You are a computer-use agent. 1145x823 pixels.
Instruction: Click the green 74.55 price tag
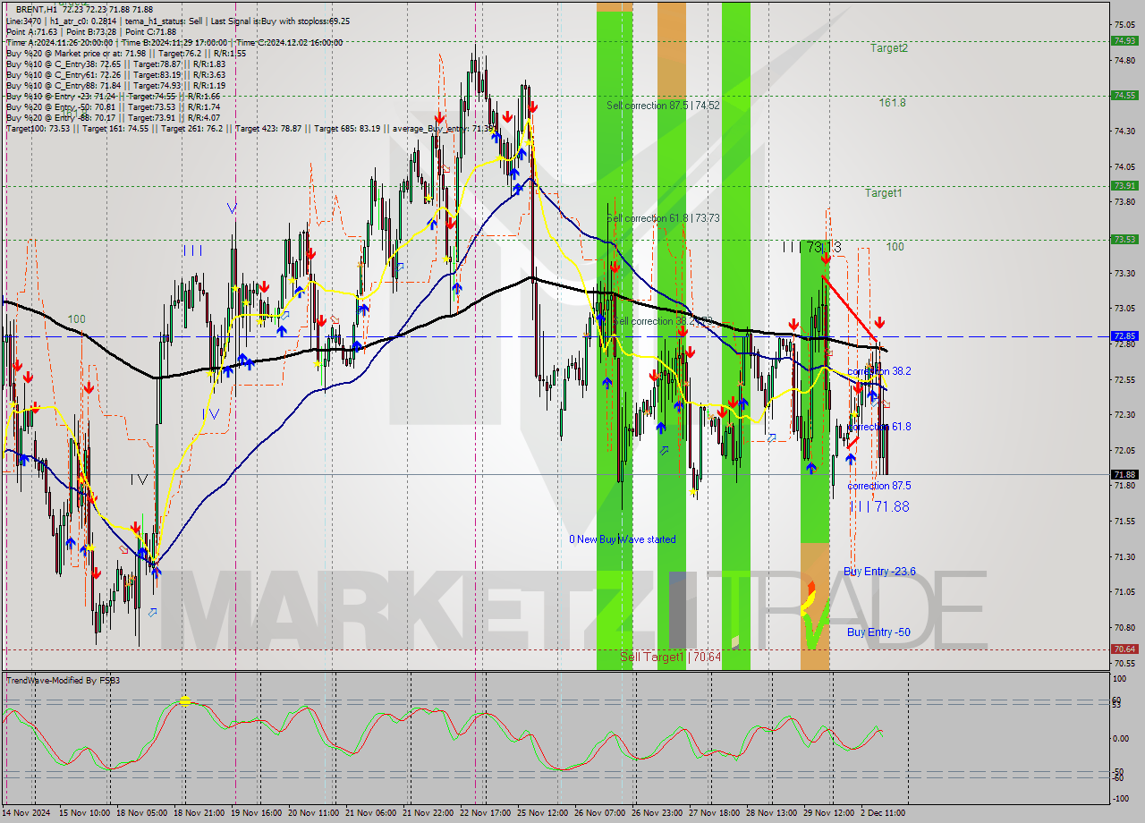[1124, 95]
